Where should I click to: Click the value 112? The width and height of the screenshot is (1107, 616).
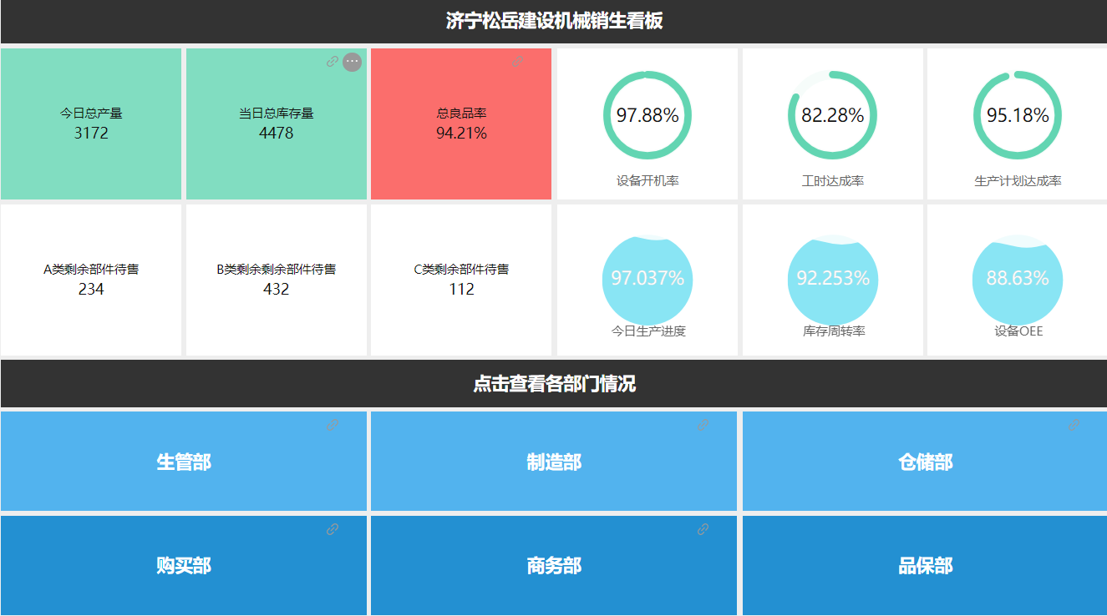[x=461, y=290]
